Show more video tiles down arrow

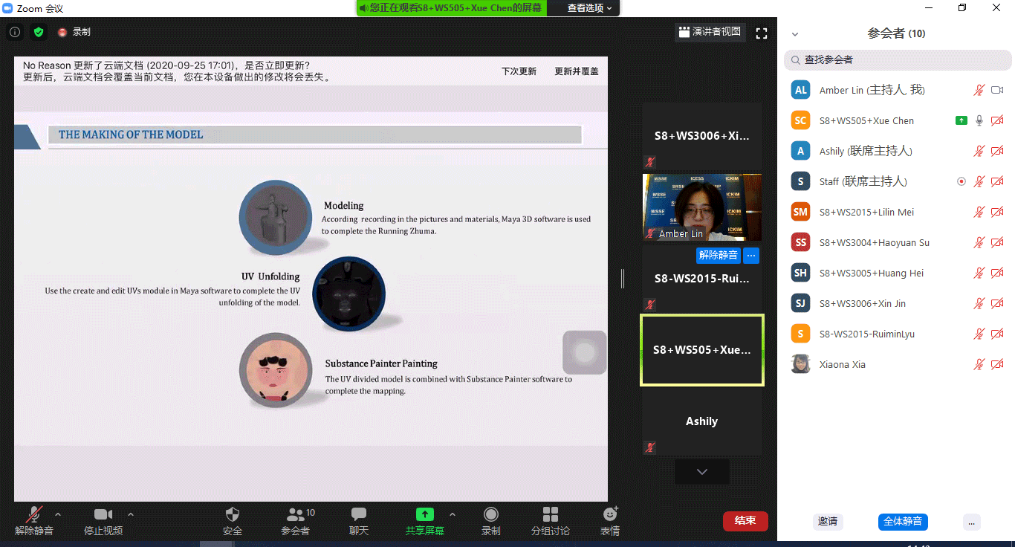pos(702,472)
